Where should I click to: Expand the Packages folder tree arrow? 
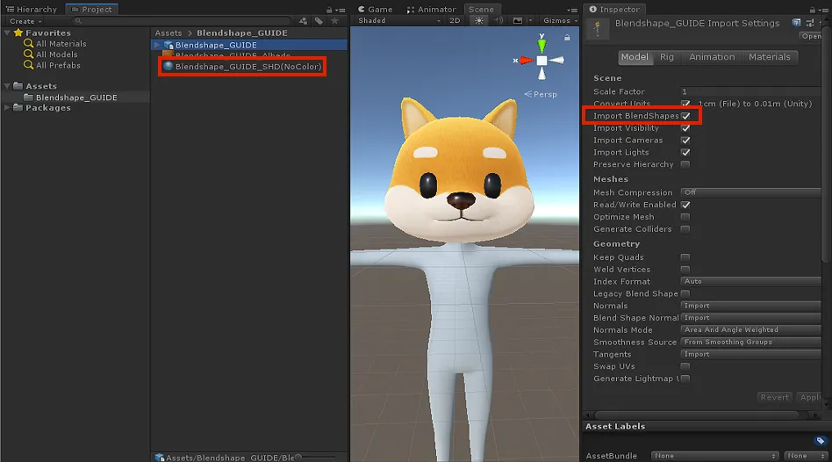pos(7,108)
